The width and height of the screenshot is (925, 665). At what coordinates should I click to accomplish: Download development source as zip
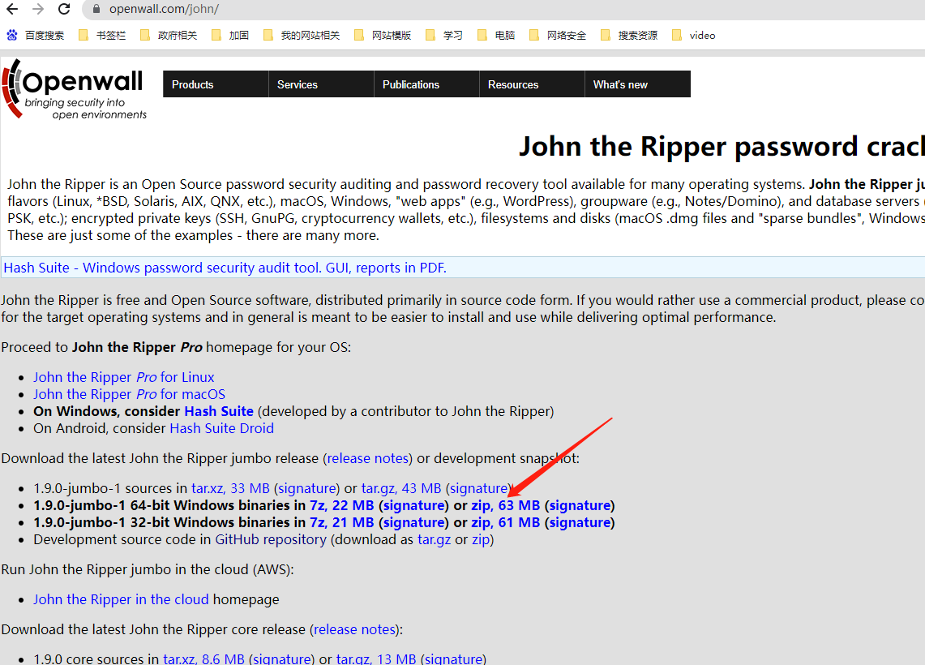481,540
